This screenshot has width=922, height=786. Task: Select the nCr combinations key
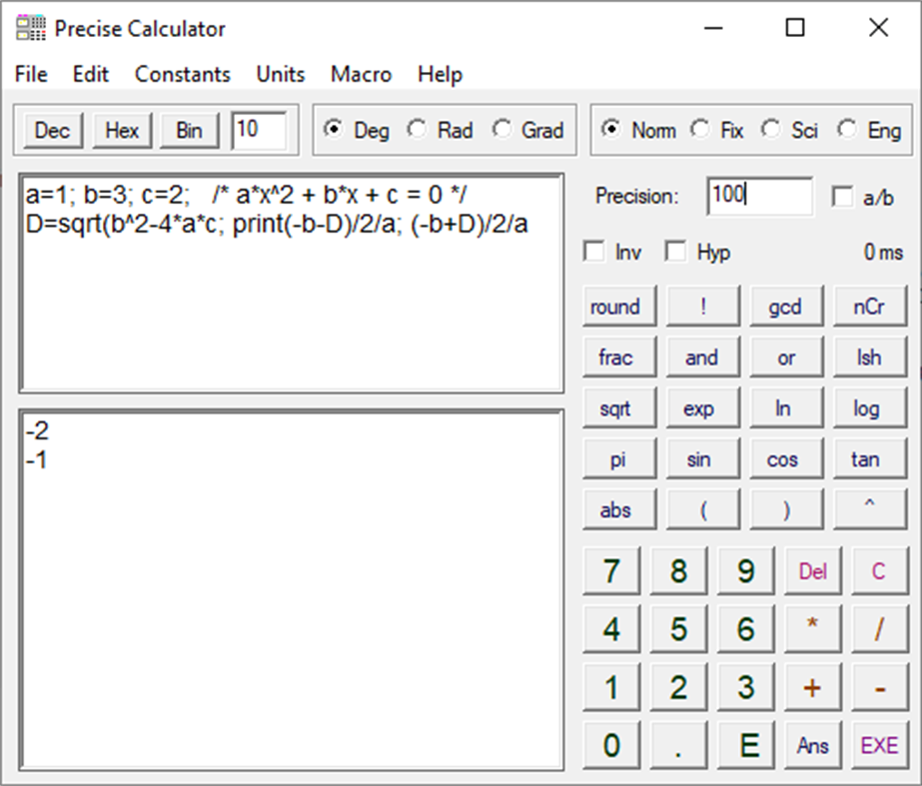[868, 306]
